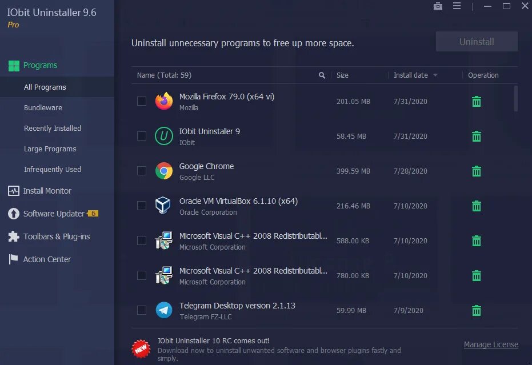Viewport: 532px width, 365px height.
Task: Click the 7/28/2020 install date
Action: (410, 171)
